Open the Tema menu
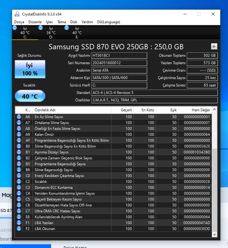The height and width of the screenshot is (248, 228). point(62,22)
